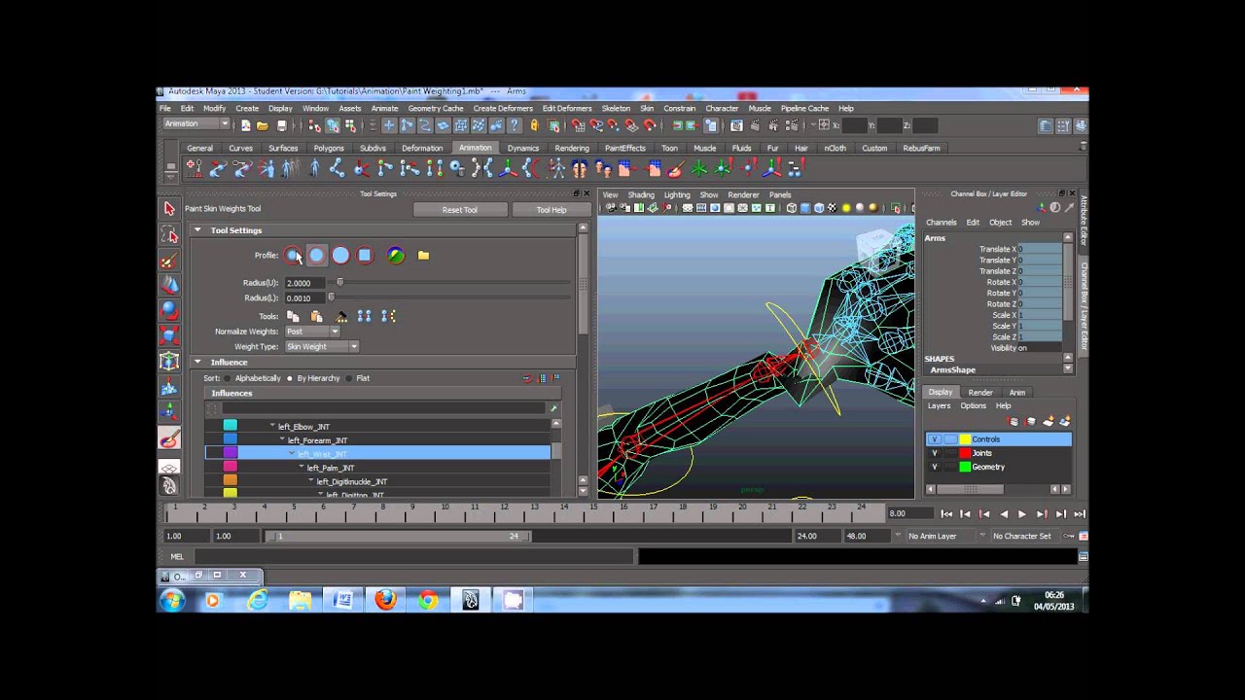Choose the Universal Manipulator tool
This screenshot has width=1245, height=700.
[169, 362]
